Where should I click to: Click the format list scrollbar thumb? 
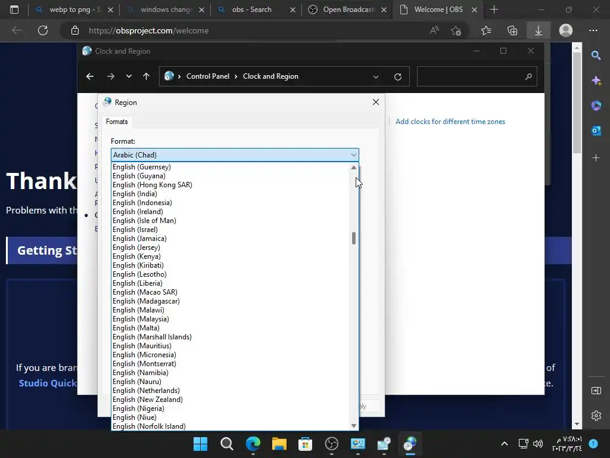point(353,238)
